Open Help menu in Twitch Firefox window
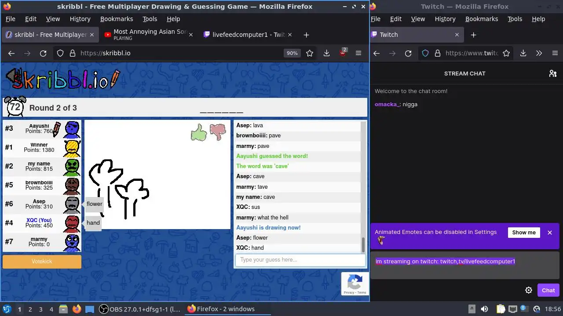Viewport: 563px width, 316px height. coord(538,19)
